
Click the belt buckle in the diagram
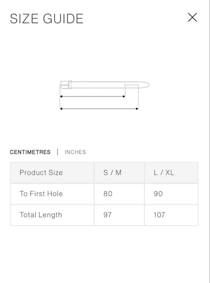pos(65,85)
